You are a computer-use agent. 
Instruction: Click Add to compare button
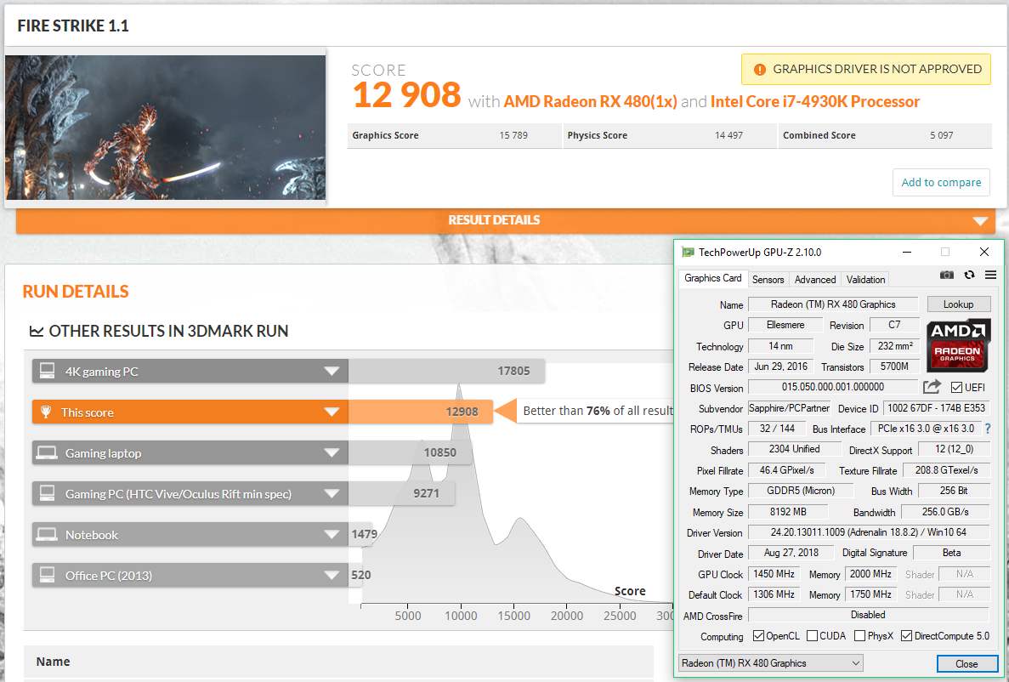click(x=941, y=182)
